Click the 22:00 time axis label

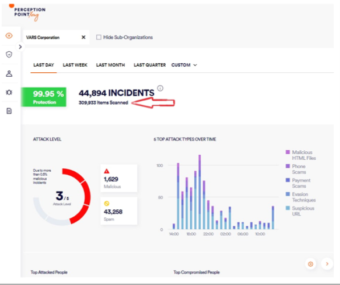pyautogui.click(x=208, y=234)
